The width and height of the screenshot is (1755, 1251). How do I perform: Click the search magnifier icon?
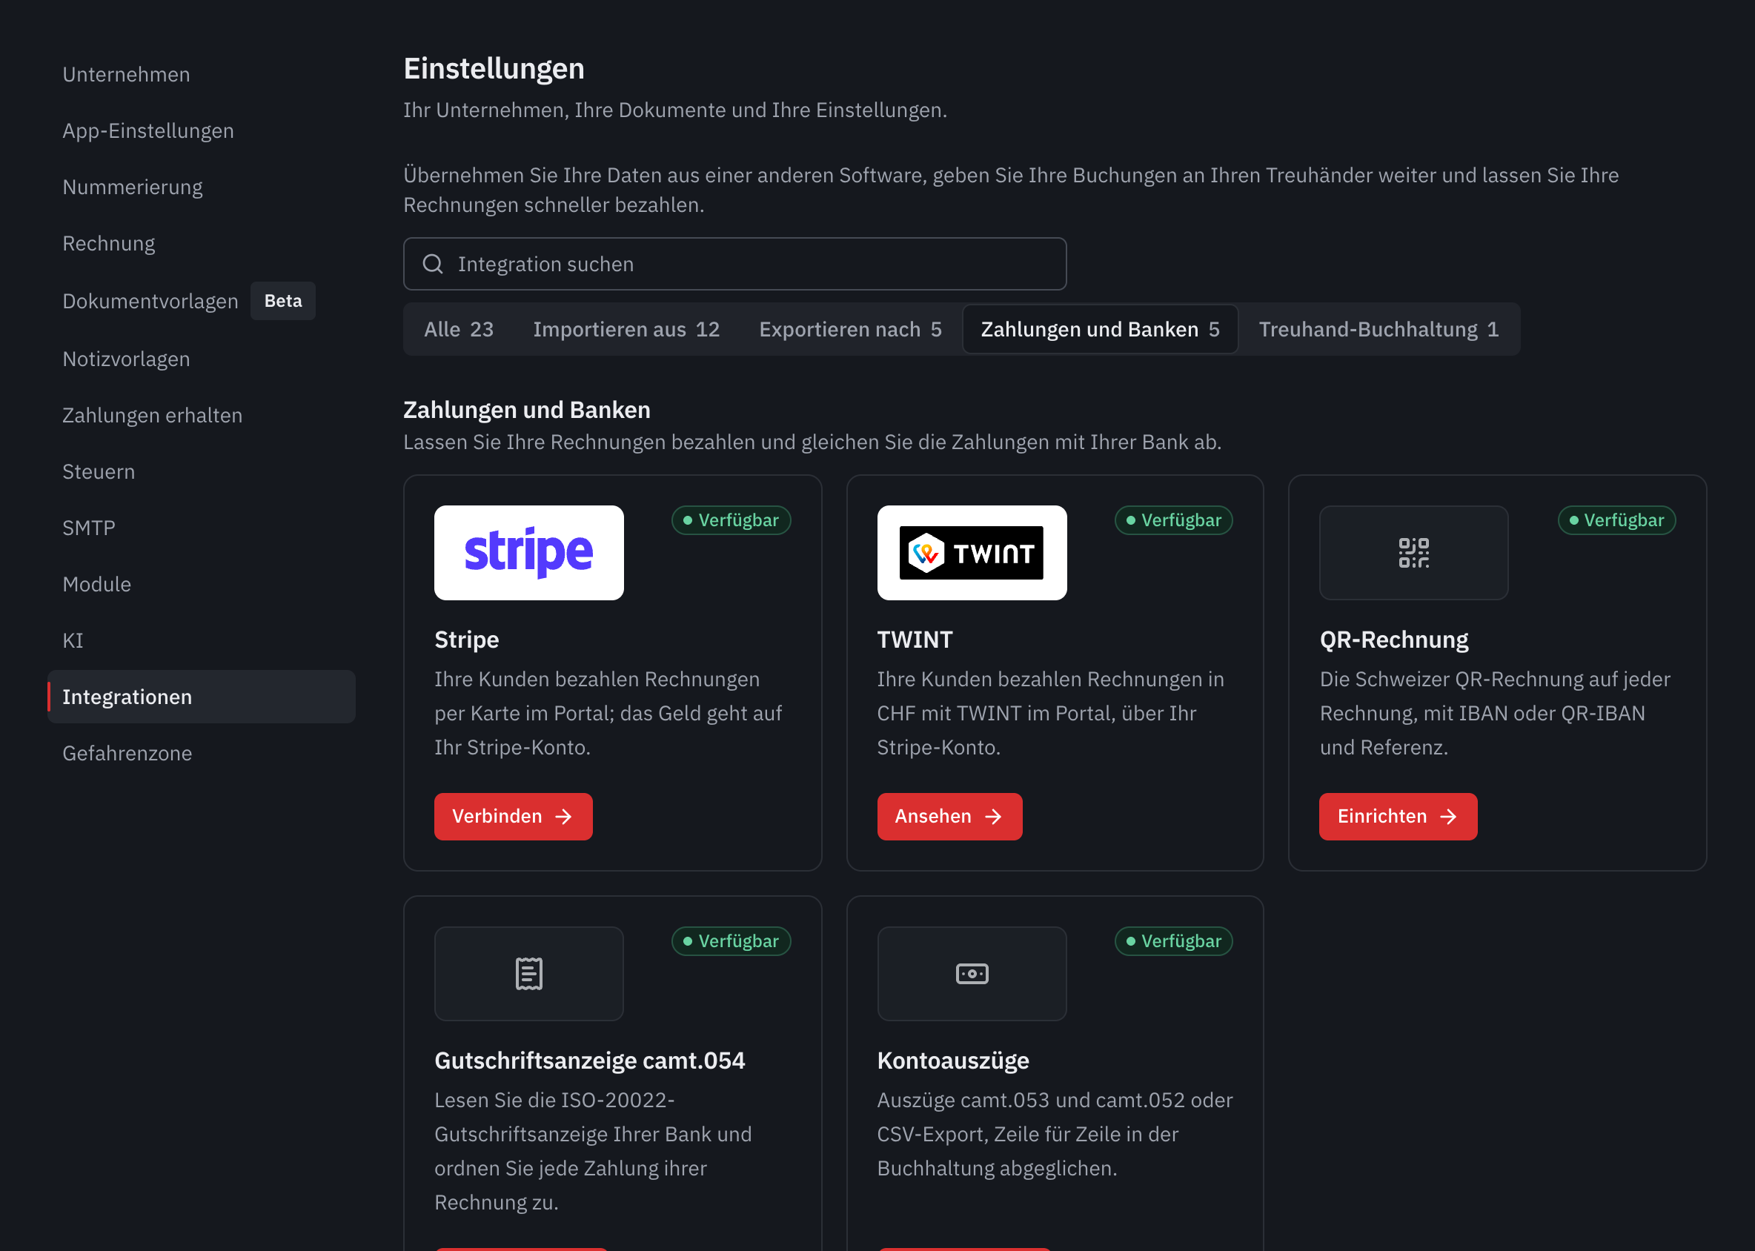point(433,263)
